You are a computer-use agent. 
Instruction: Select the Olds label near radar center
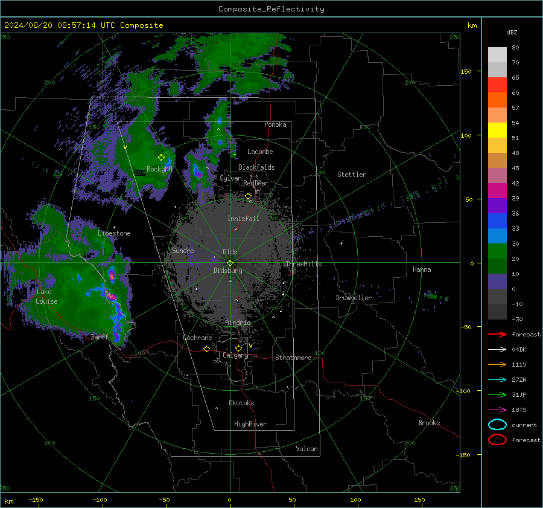coord(230,252)
